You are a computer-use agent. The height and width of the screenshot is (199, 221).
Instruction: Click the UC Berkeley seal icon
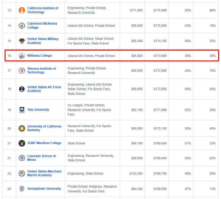pos(22,128)
